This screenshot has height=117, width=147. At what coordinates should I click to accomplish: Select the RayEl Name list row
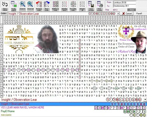point(73,111)
